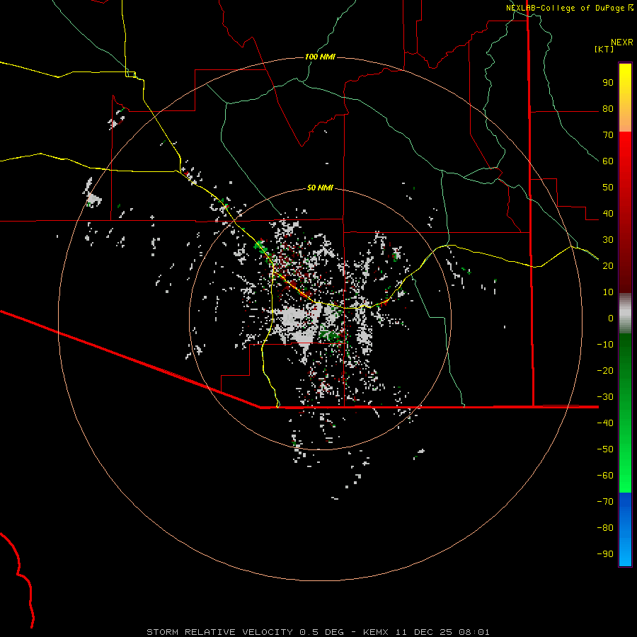Select the positive 10 scale value
Image resolution: width=637 pixels, height=637 pixels.
click(x=608, y=292)
